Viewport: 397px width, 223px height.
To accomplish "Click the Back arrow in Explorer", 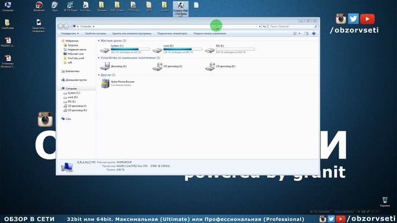I will click(x=60, y=26).
